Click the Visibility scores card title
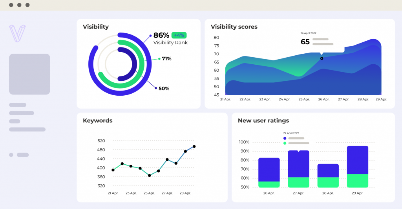Screen dimensions: 402x209 pyautogui.click(x=234, y=27)
